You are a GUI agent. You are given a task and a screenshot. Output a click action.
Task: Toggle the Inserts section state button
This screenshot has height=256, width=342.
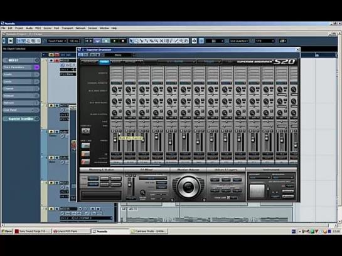[36, 74]
